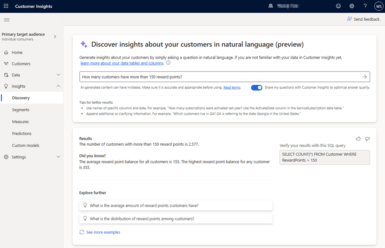Switch to the Segments page
The height and width of the screenshot is (248, 385).
coord(21,110)
